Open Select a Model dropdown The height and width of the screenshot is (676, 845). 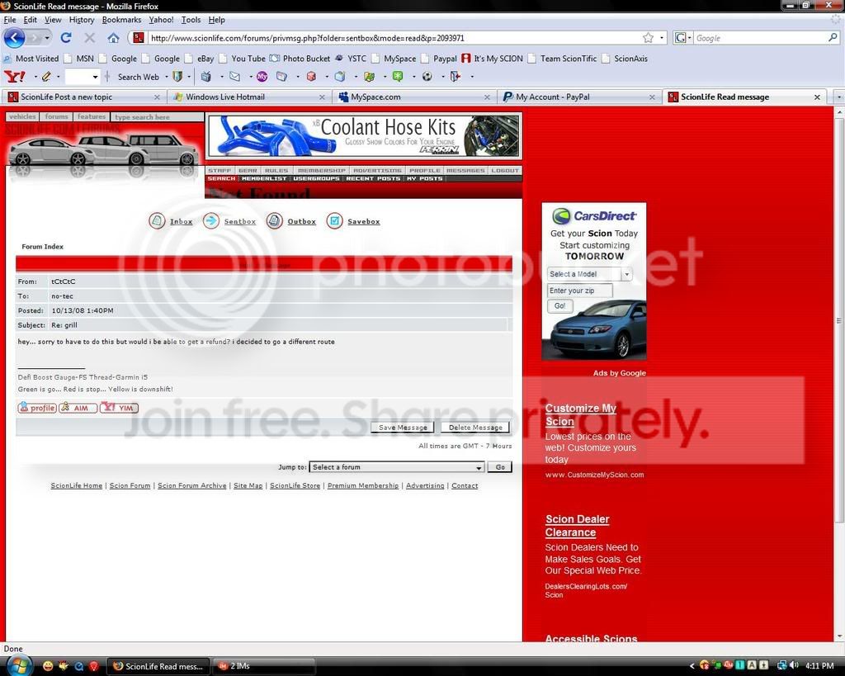[x=589, y=274]
